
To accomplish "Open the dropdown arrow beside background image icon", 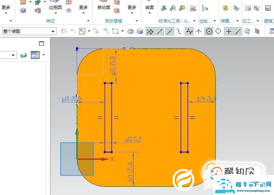I will tap(44, 55).
